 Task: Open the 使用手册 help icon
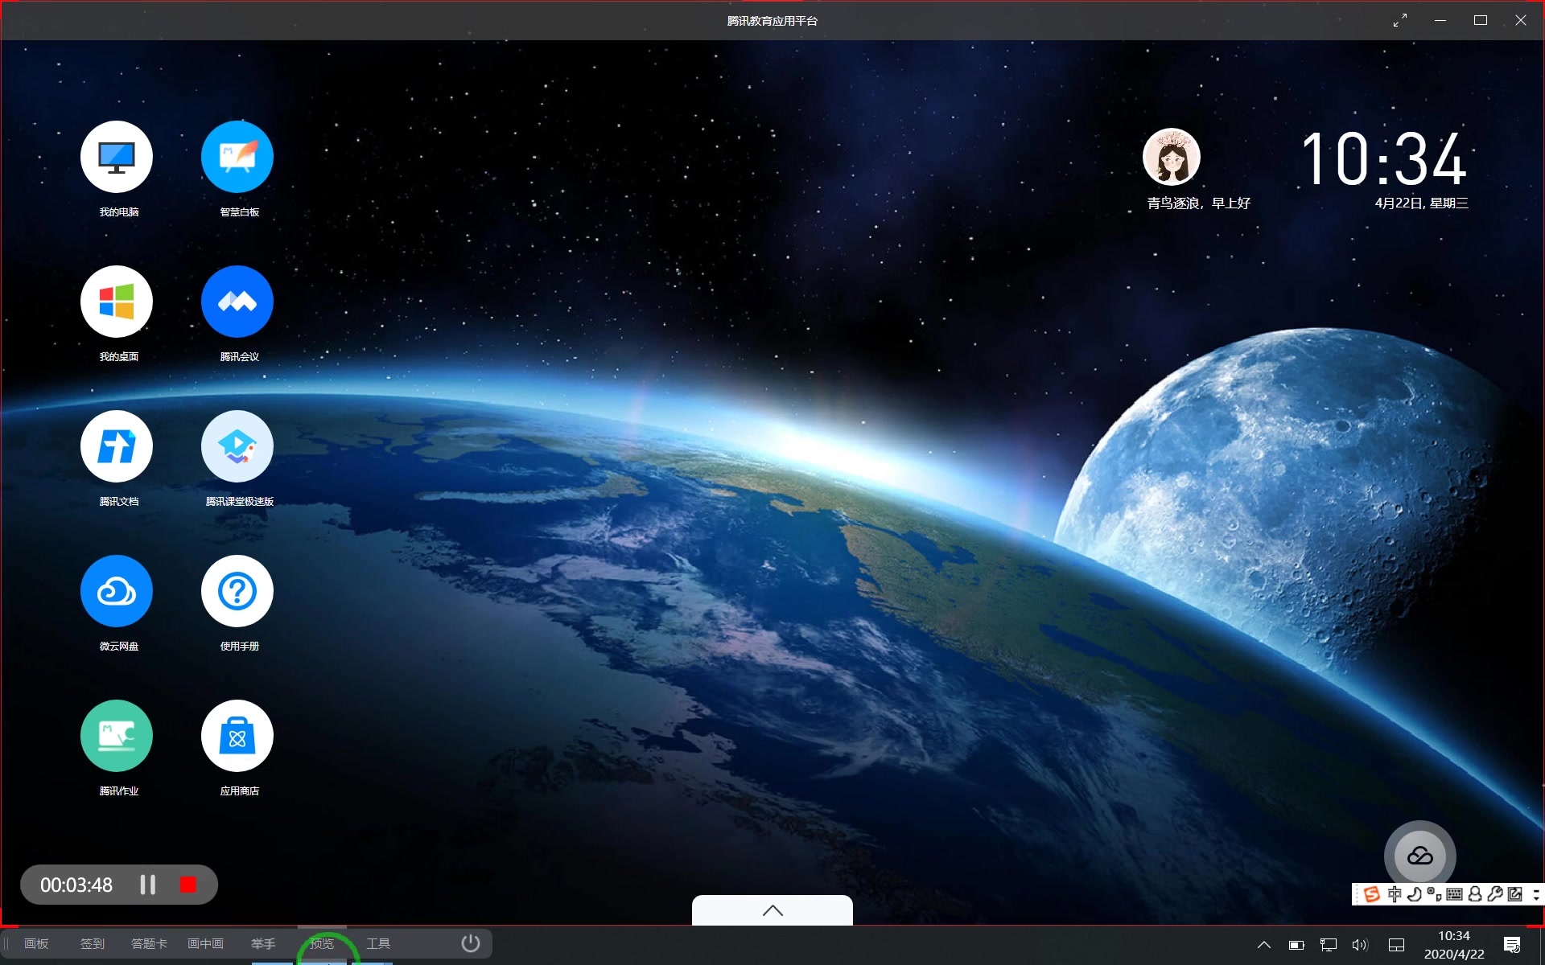(x=237, y=591)
